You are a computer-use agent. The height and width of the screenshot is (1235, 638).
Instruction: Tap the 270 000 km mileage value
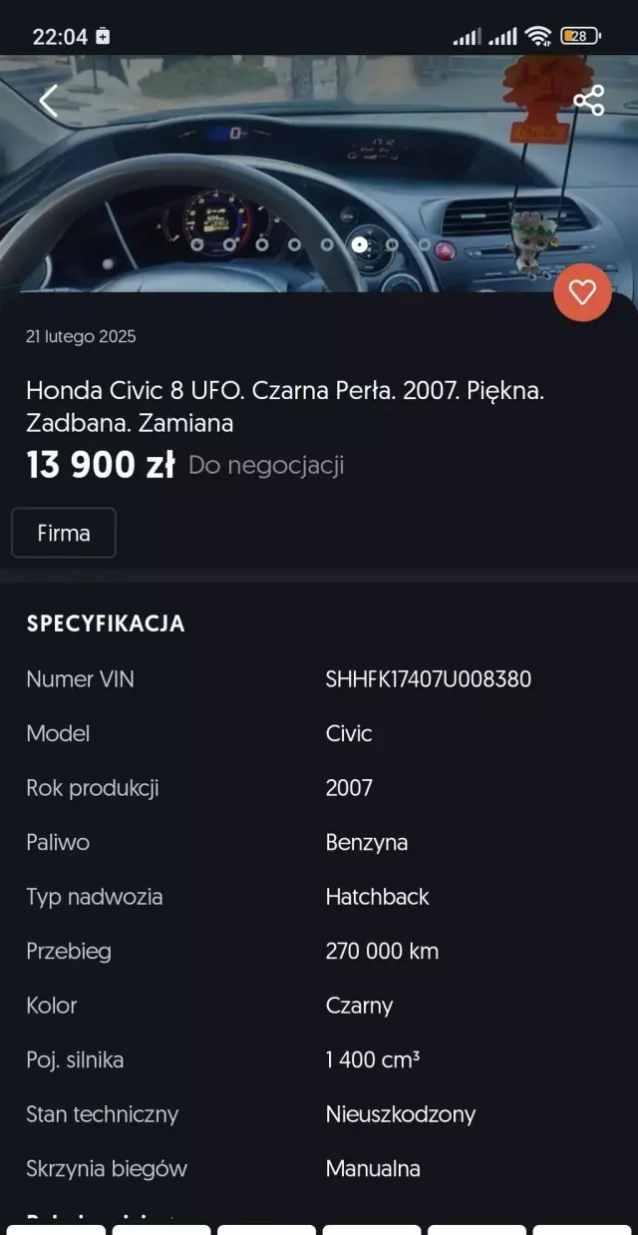(x=382, y=951)
